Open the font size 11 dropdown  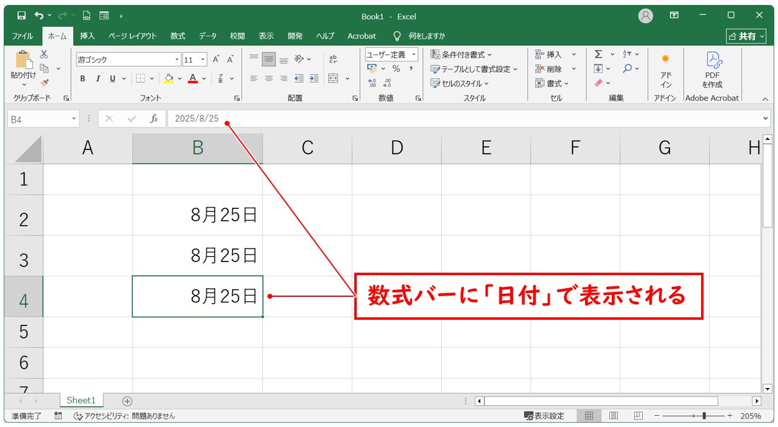coord(203,59)
